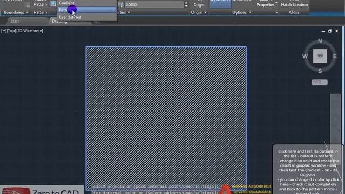
Task: Choose Gradient in the hatch type list
Action: click(x=87, y=3)
